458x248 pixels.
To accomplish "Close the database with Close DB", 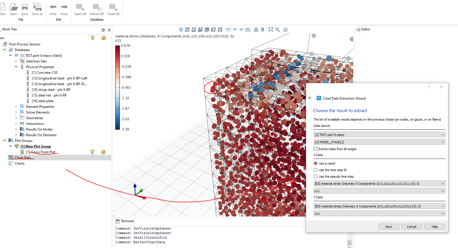I will tap(113, 7).
